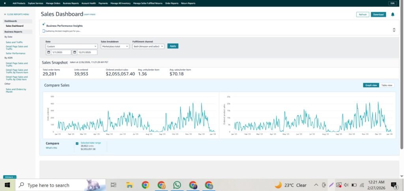Open the Fulfillment channel dropdown

(148, 46)
